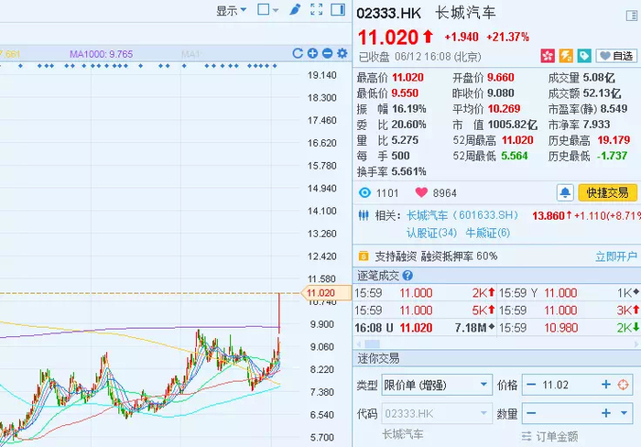Decrease price with minus stepper
The image size is (641, 447).
pyautogui.click(x=531, y=385)
